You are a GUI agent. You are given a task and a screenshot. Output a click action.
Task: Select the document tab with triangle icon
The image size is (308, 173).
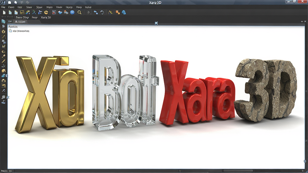pyautogui.click(x=20, y=22)
